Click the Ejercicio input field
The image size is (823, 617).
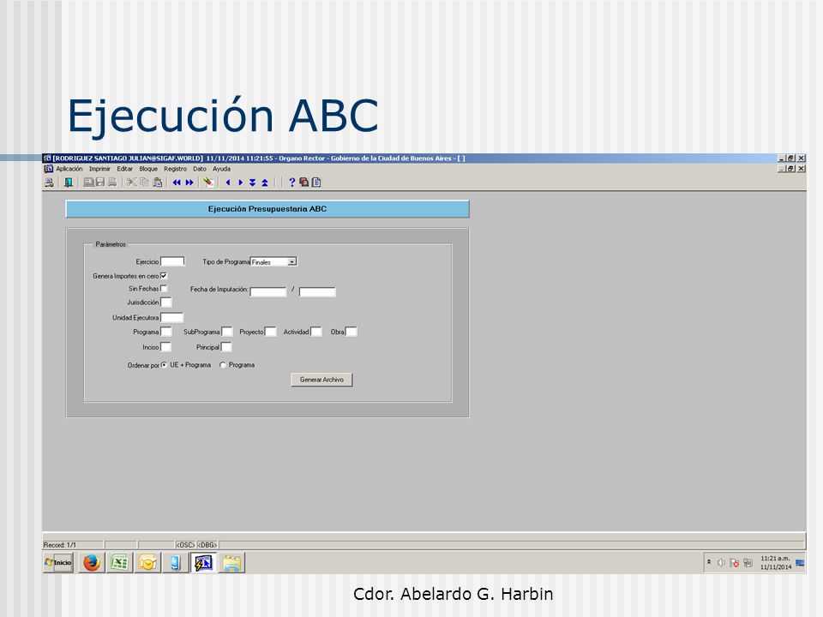(172, 261)
